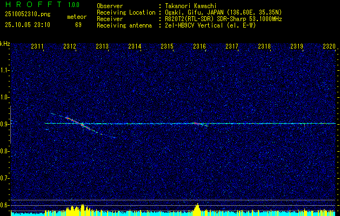The image size is (340, 216).
Task: Click time marker 2315
Action: point(167,46)
